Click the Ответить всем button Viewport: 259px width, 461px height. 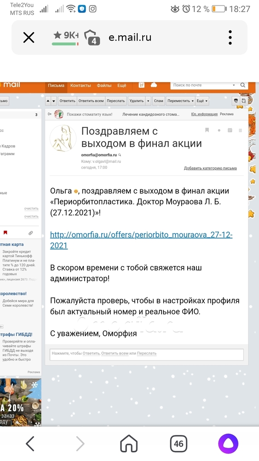[x=91, y=101]
